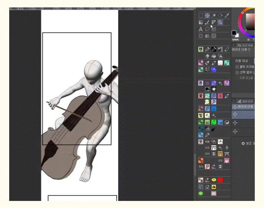Select the highlighted move sub tool row
264x208 pixels.
click(x=243, y=115)
